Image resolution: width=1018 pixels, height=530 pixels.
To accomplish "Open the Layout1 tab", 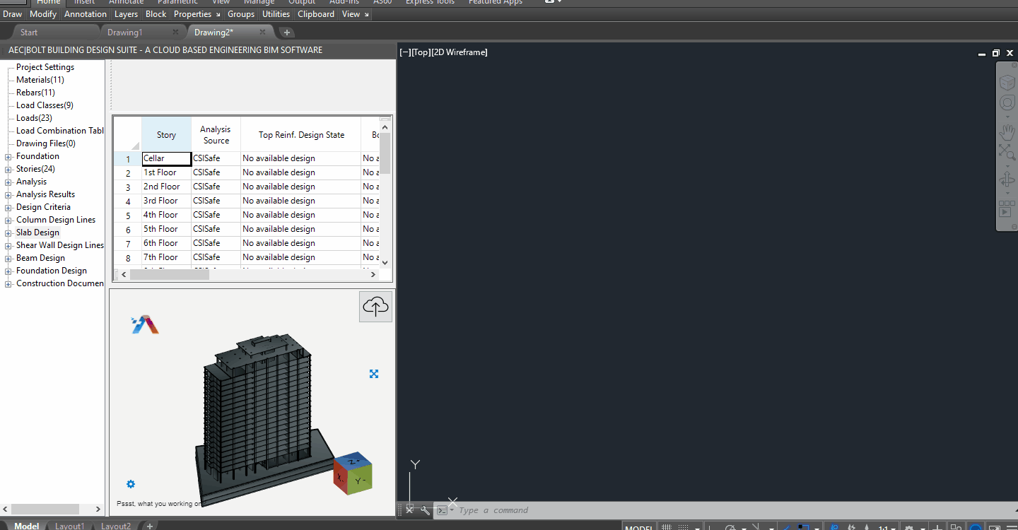I will [70, 526].
